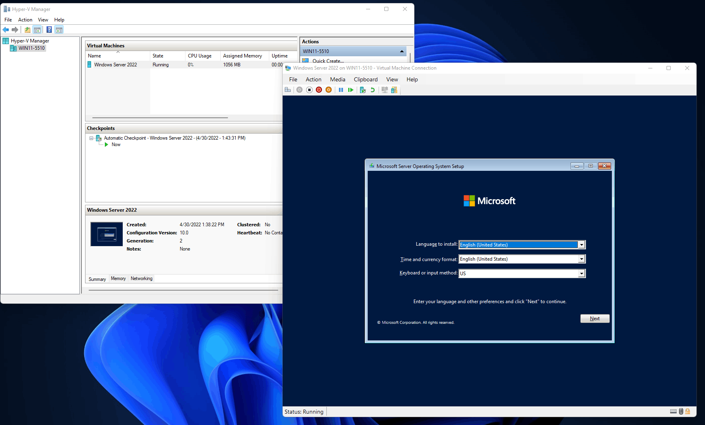Click the horizontal scrollbar below the Summary tabs
This screenshot has height=425, width=705.
click(183, 290)
